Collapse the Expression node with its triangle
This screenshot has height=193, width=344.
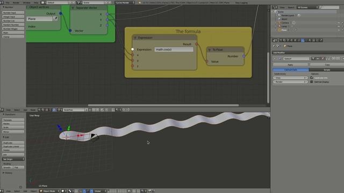click(135, 38)
